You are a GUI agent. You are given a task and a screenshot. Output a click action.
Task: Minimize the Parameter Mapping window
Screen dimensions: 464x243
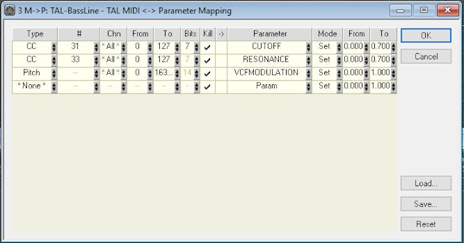coord(401,11)
